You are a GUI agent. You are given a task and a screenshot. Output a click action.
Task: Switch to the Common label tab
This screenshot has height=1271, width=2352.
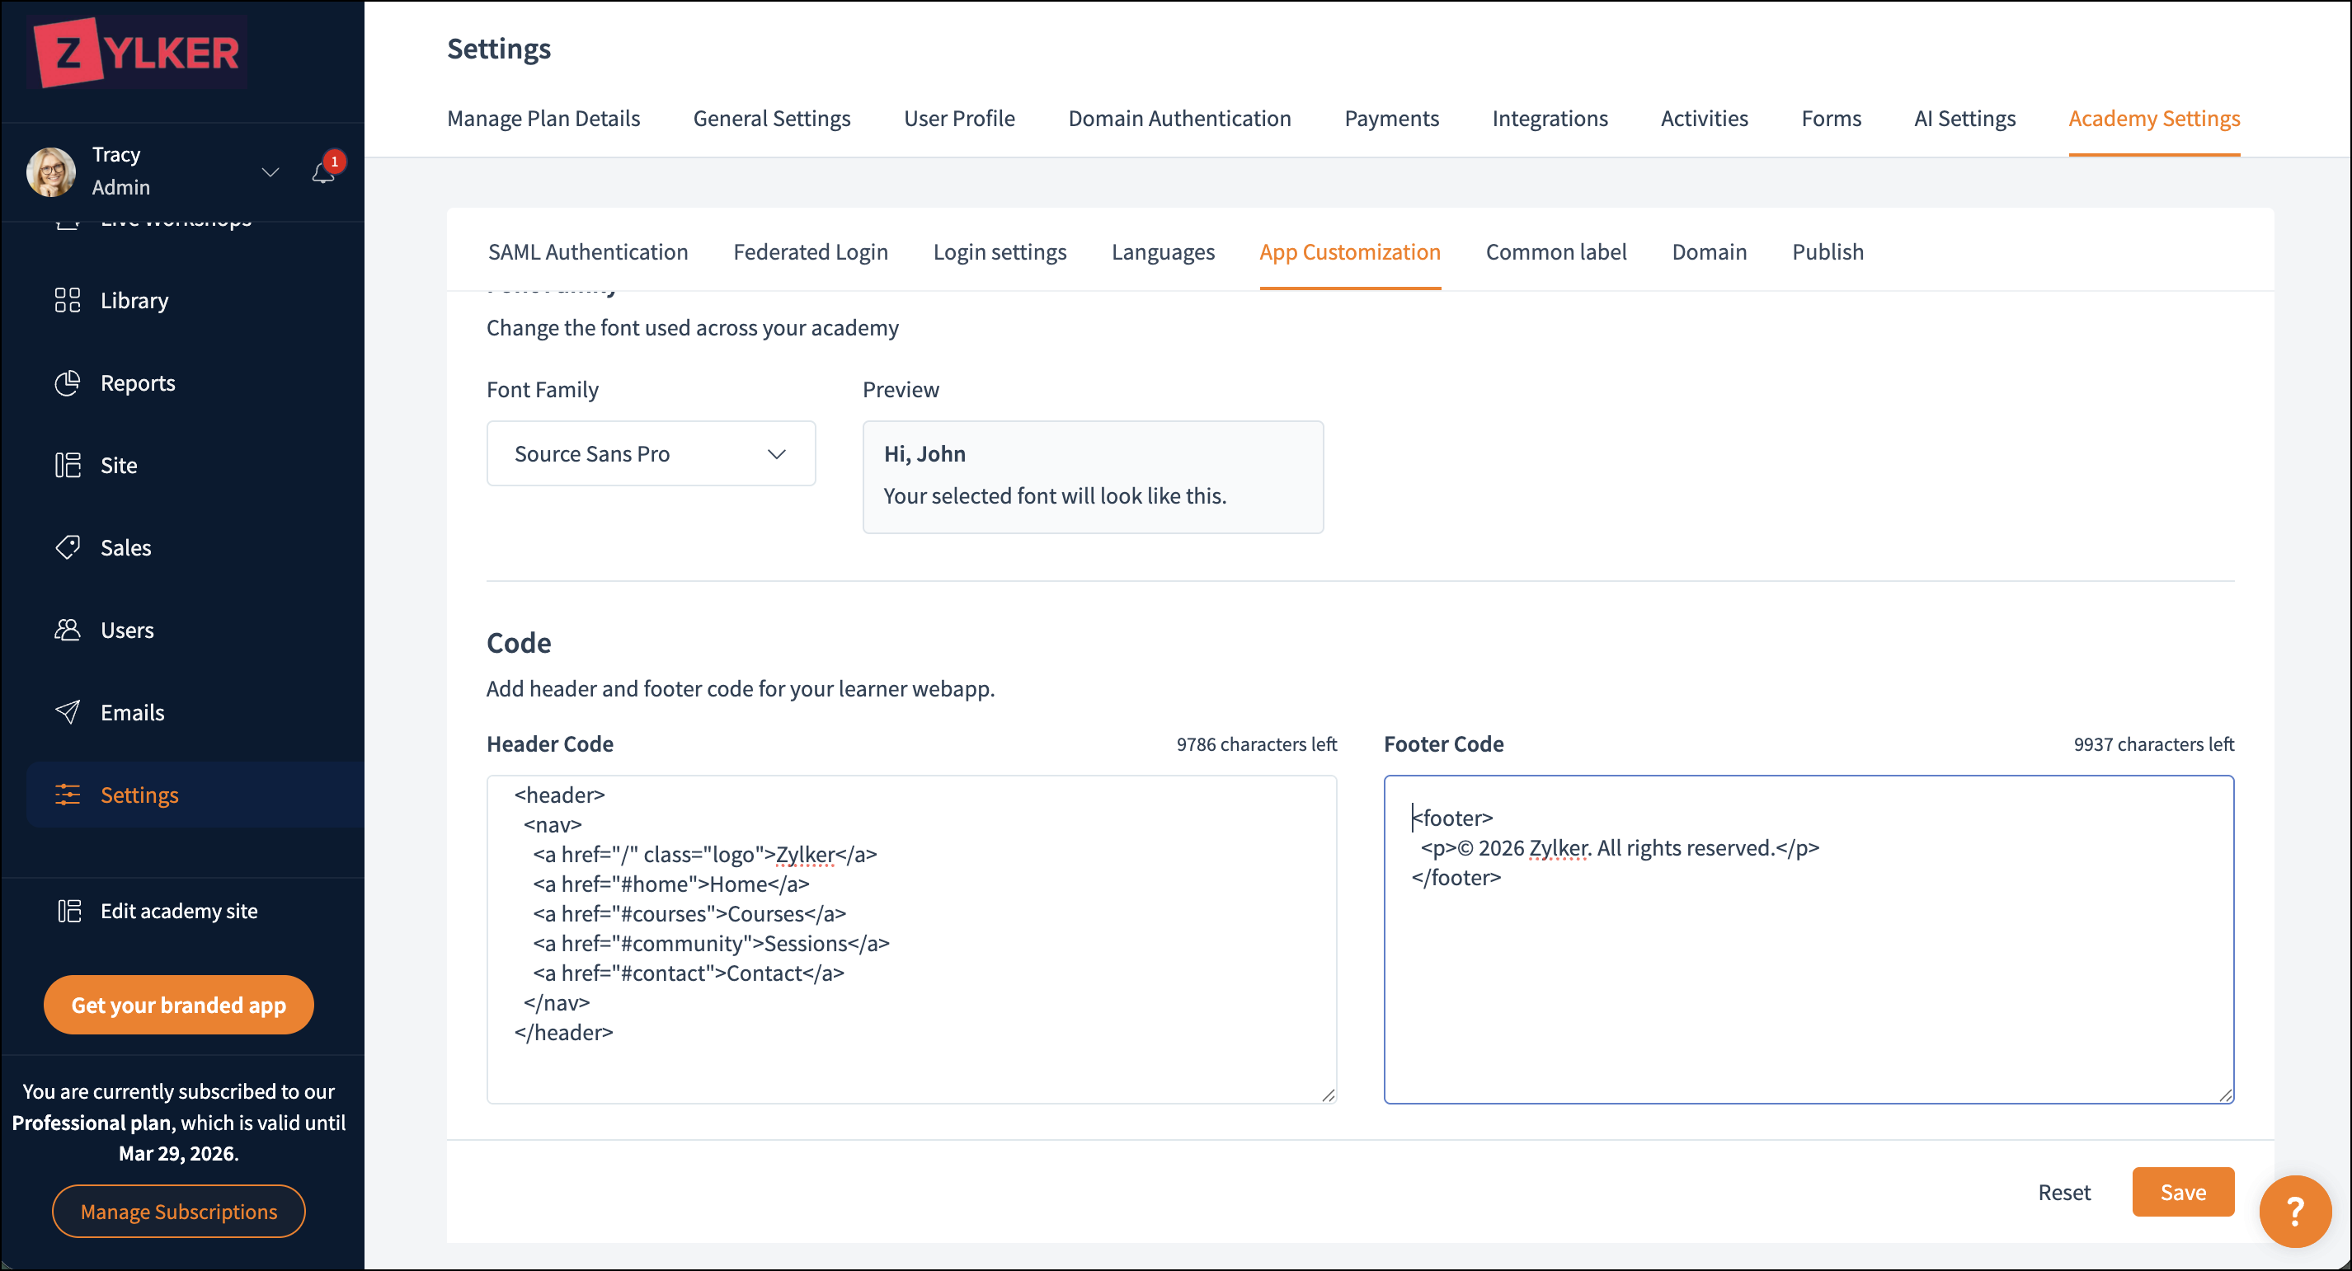[x=1556, y=252]
